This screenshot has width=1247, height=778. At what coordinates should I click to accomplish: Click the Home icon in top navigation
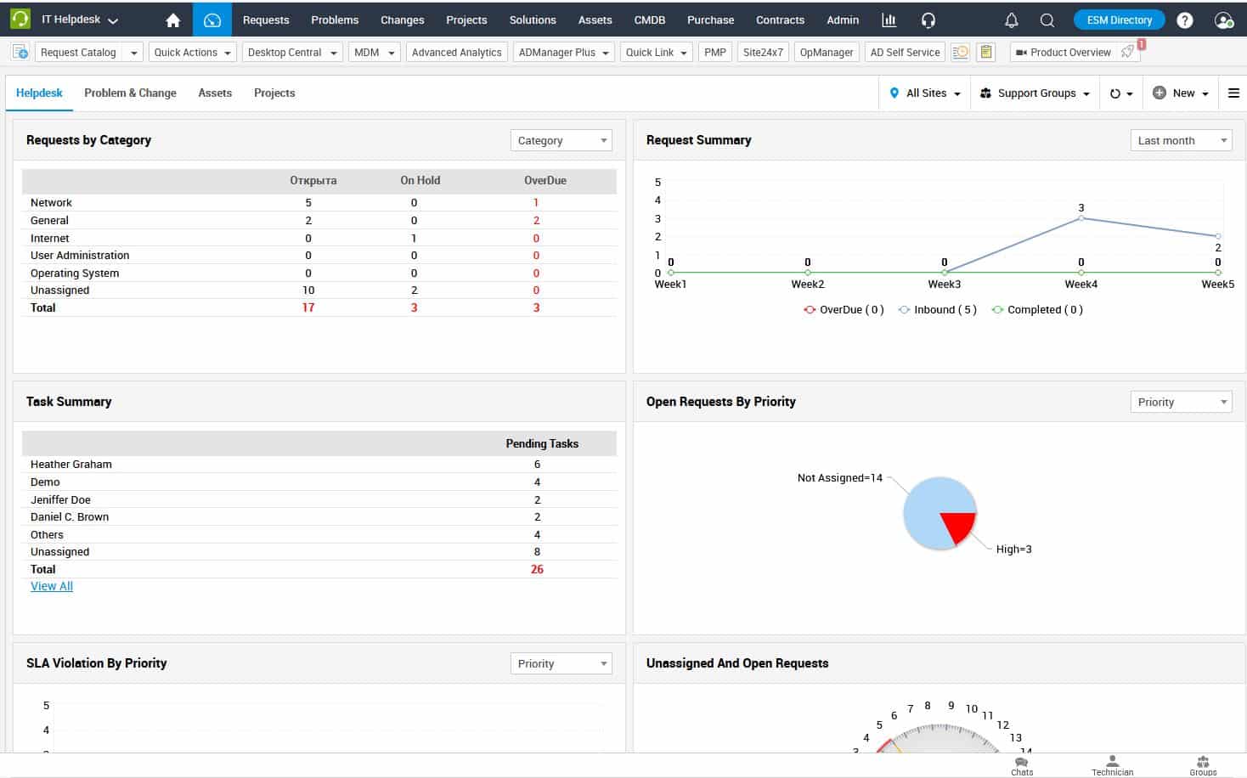click(x=173, y=20)
